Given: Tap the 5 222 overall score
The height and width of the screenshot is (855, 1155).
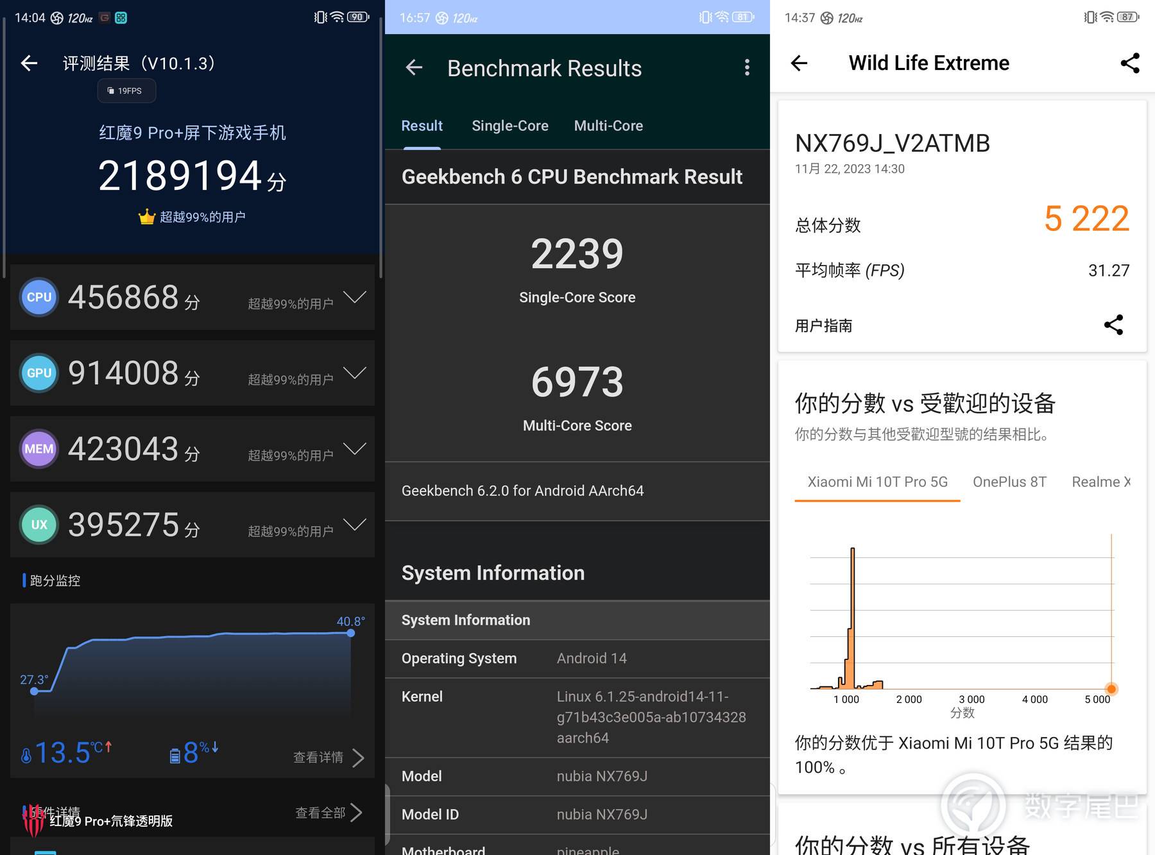Looking at the screenshot, I should pyautogui.click(x=1086, y=219).
